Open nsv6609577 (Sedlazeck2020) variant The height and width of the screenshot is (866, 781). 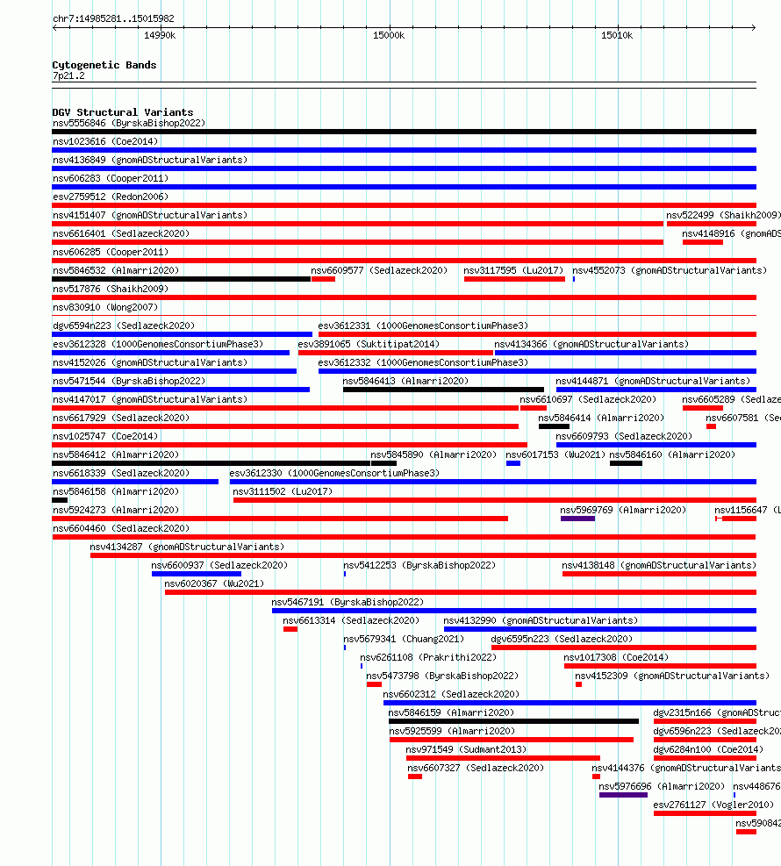point(379,270)
